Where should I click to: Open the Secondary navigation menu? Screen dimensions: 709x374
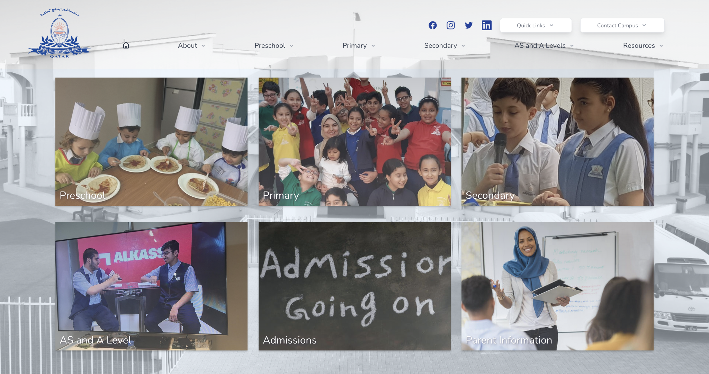click(444, 45)
